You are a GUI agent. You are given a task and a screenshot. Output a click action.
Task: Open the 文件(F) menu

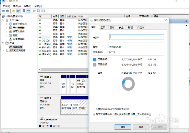(6, 6)
